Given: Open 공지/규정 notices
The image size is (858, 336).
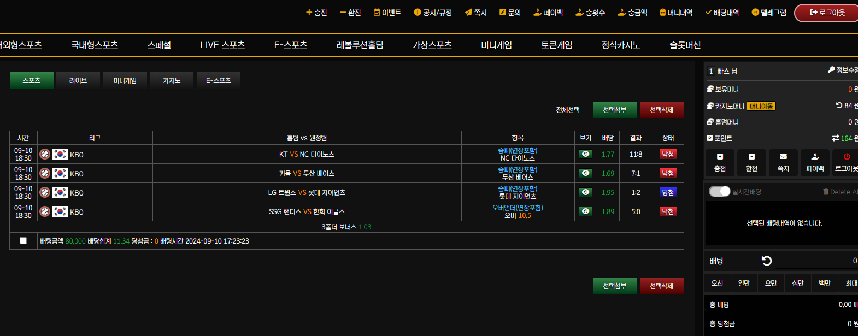Looking at the screenshot, I should click(x=433, y=13).
